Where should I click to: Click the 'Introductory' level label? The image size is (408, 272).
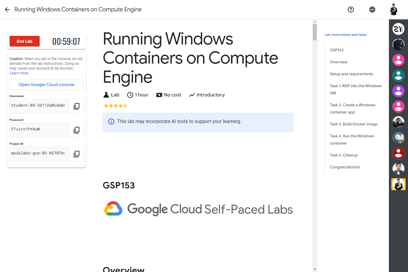click(x=211, y=95)
